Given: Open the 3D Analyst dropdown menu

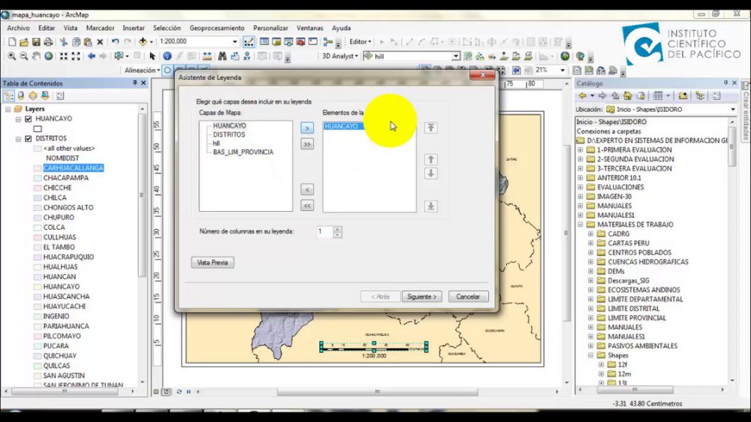Looking at the screenshot, I should tap(340, 56).
